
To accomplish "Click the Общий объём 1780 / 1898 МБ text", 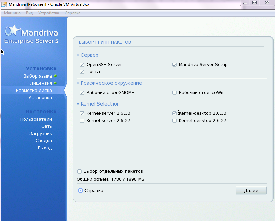I will click(x=110, y=179).
